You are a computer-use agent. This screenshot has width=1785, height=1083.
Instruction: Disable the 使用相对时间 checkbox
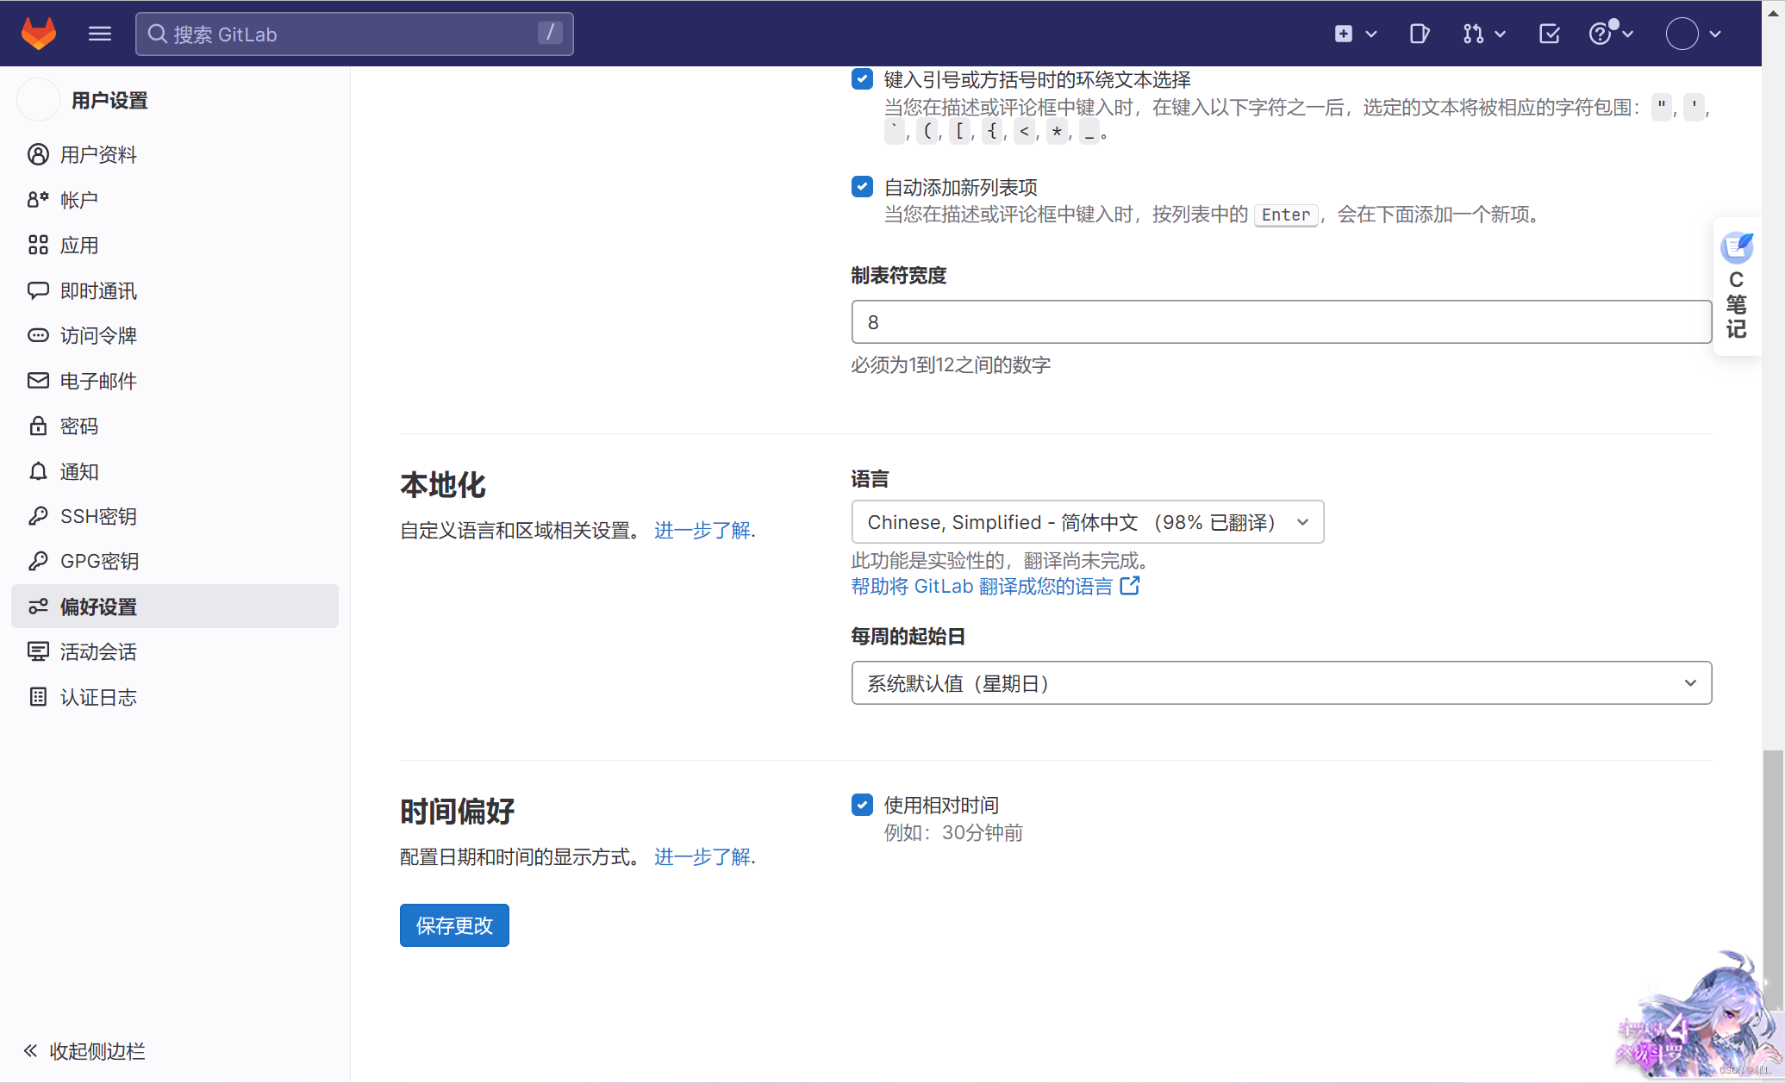(862, 805)
